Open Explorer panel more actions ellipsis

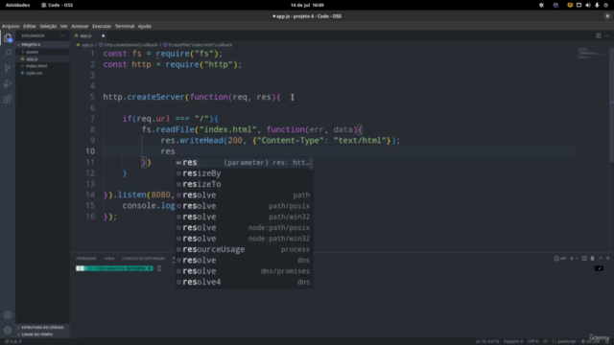(62, 35)
